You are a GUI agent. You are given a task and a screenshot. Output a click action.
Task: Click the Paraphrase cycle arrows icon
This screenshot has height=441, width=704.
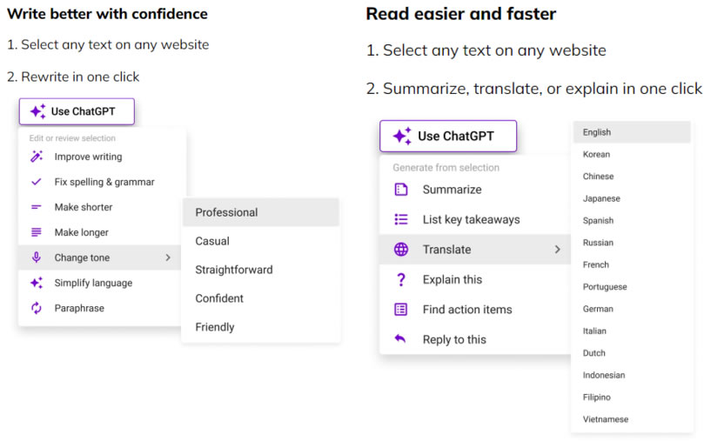click(x=37, y=308)
